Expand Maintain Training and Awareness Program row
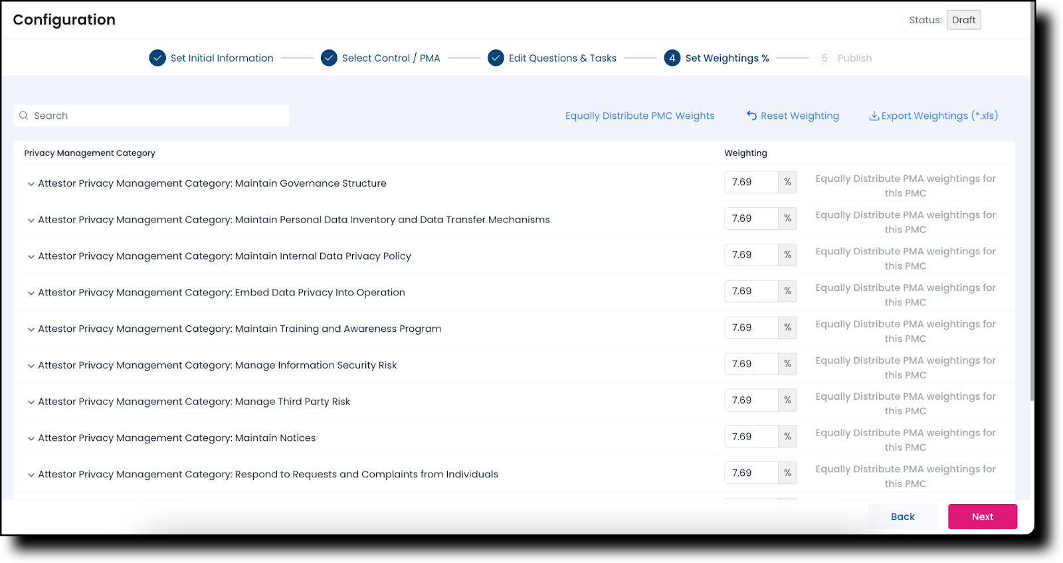Image resolution: width=1063 pixels, height=563 pixels. [31, 329]
